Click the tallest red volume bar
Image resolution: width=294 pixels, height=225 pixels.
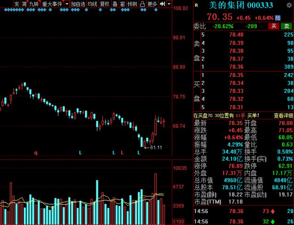(x=155, y=199)
